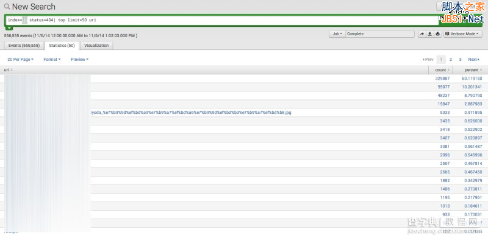Viewport: 488px width, 235px height.
Task: Click percent value 0.270811
Action: [473, 189]
